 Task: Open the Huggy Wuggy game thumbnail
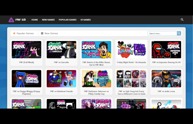(x=26, y=79)
